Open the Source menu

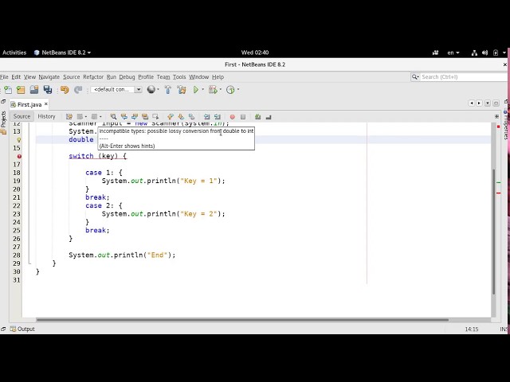click(x=71, y=77)
